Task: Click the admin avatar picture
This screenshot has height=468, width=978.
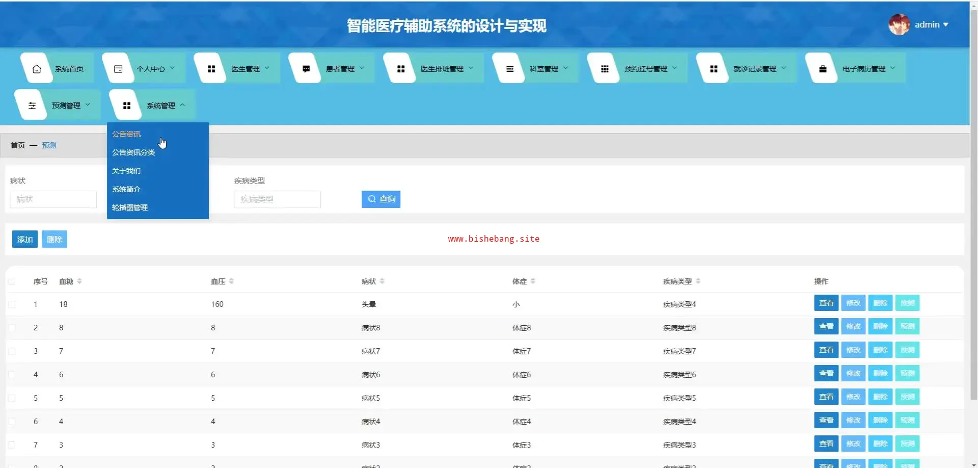Action: (x=899, y=24)
